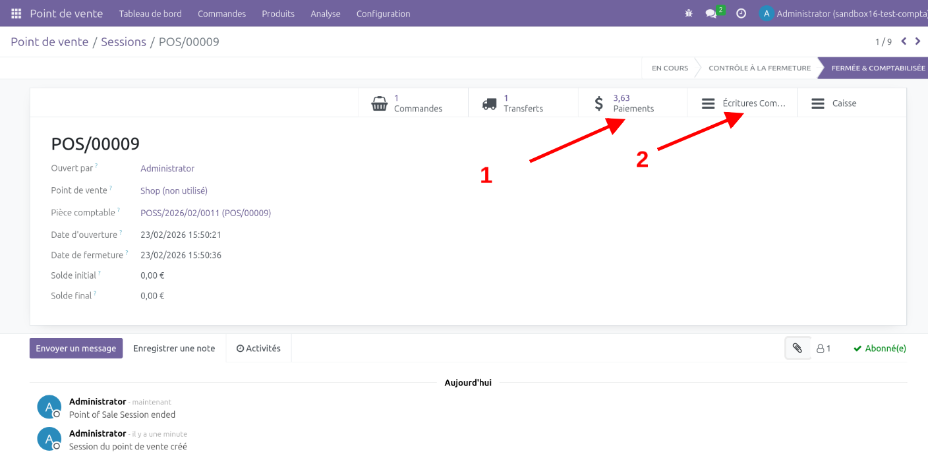Expand the Configuration menu
Screen dimensions: 928x454
coord(383,13)
